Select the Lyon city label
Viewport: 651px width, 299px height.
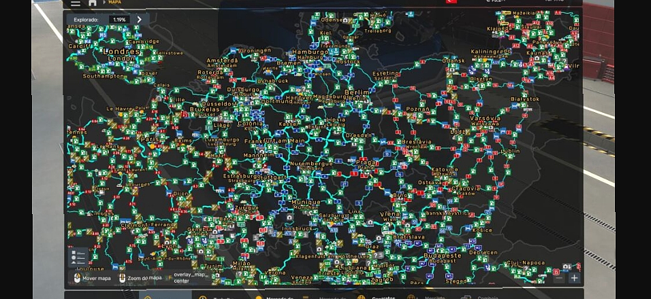coord(170,246)
